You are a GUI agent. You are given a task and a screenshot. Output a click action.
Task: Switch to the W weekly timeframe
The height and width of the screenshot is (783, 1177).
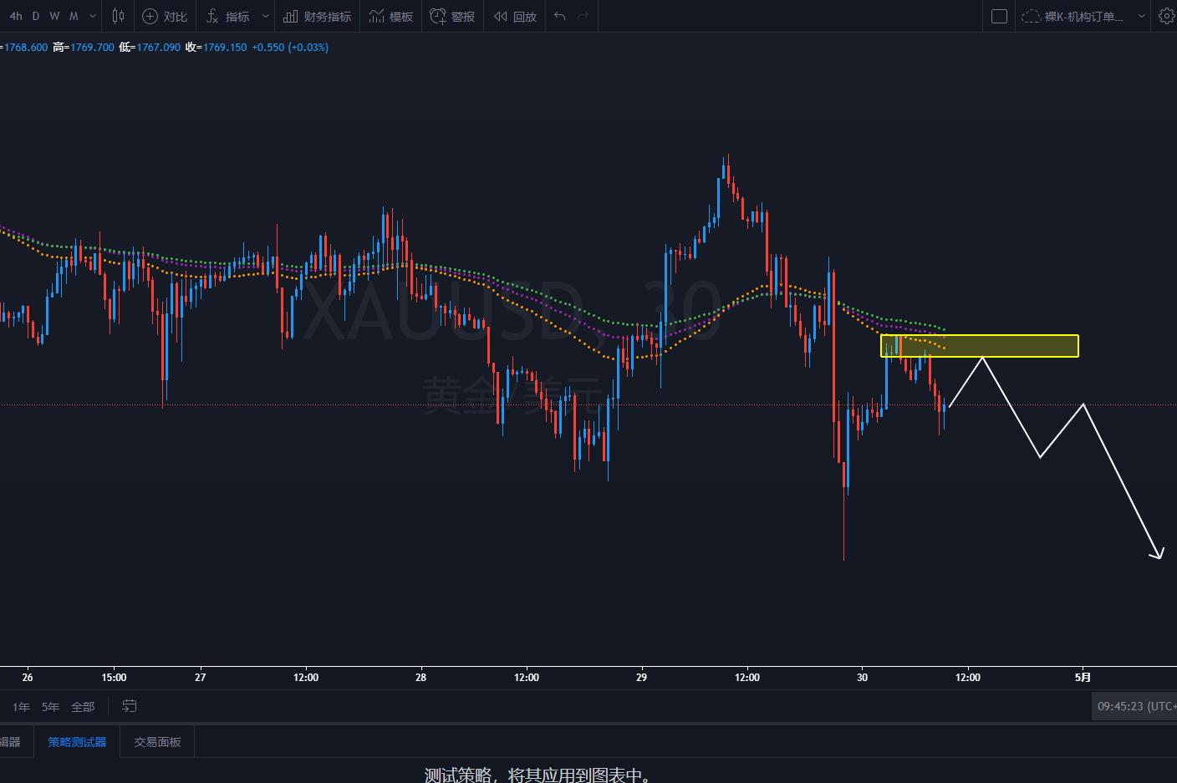click(54, 16)
